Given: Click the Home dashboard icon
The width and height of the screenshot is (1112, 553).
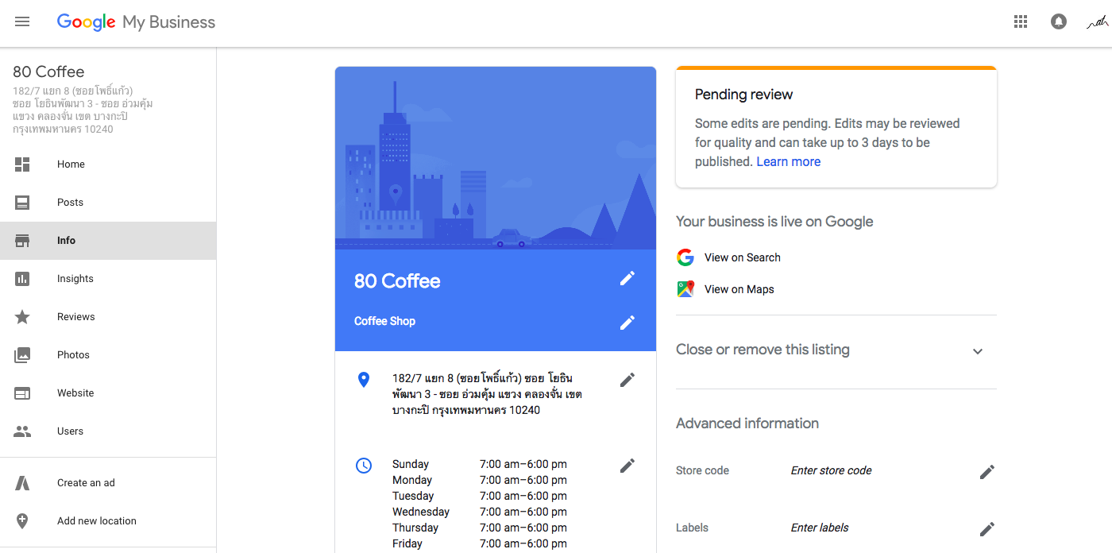Looking at the screenshot, I should coord(22,164).
